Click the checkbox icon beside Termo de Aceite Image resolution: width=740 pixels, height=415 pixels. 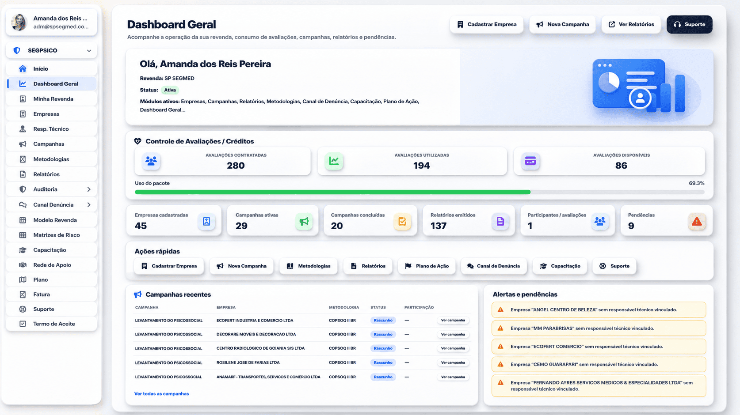pos(23,324)
